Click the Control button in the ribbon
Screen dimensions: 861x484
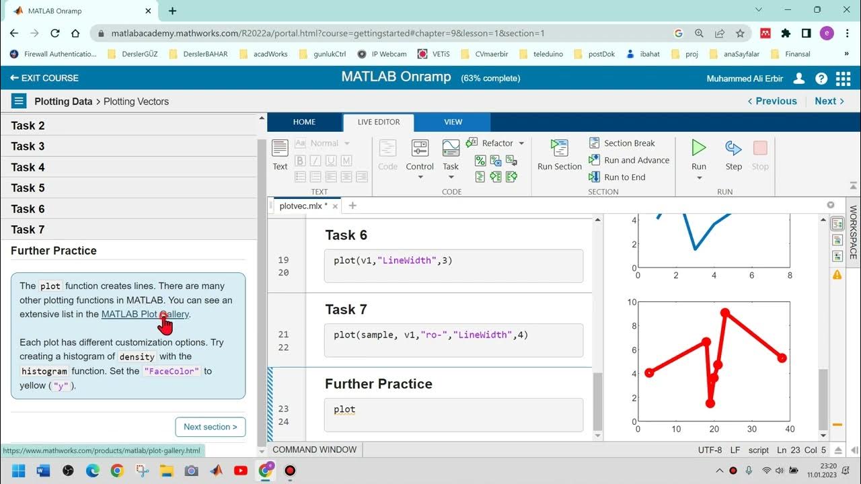(x=420, y=155)
